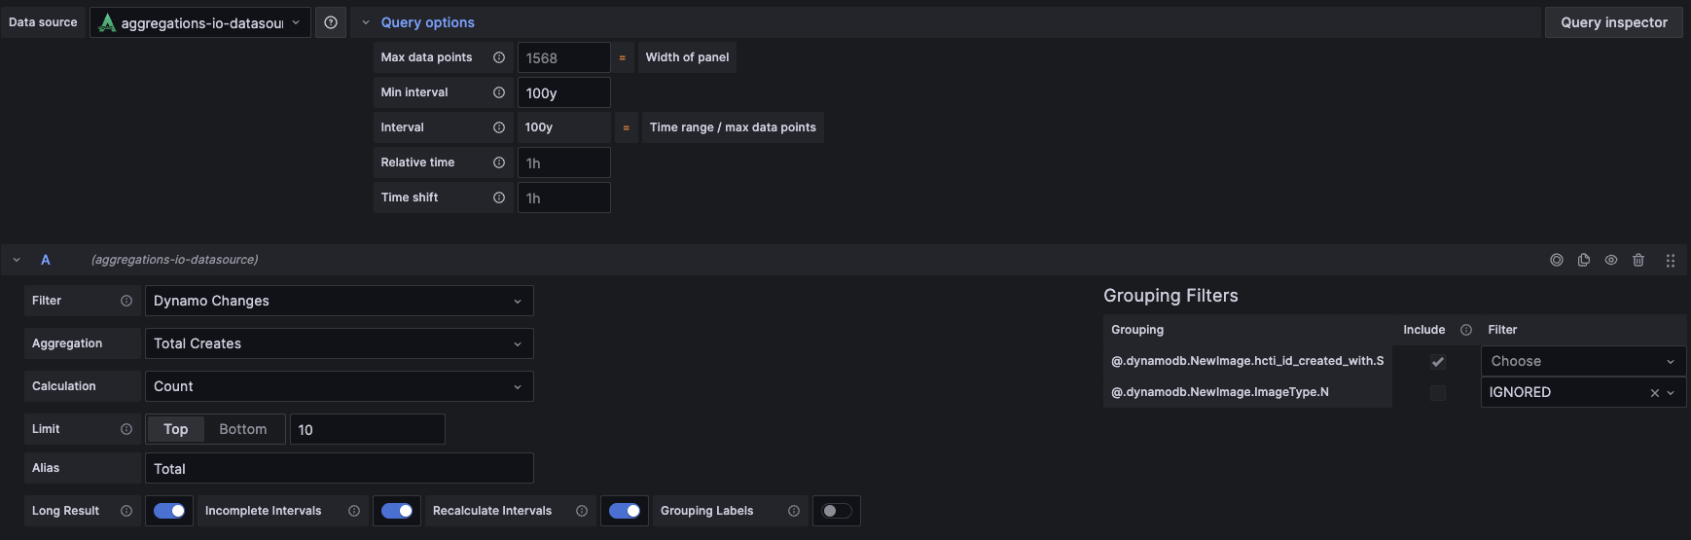The image size is (1691, 540).
Task: Open the Total Creates aggregation dropdown
Action: [x=339, y=343]
